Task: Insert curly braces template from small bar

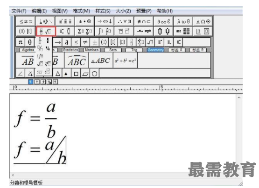Action: [x=122, y=42]
